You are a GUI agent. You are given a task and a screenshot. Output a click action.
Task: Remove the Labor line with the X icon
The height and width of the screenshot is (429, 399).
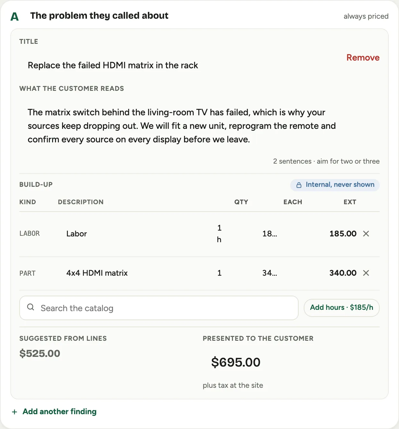pos(366,234)
